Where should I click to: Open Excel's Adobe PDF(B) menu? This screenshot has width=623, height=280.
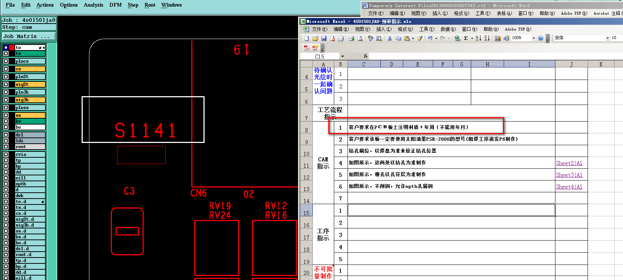coord(518,29)
